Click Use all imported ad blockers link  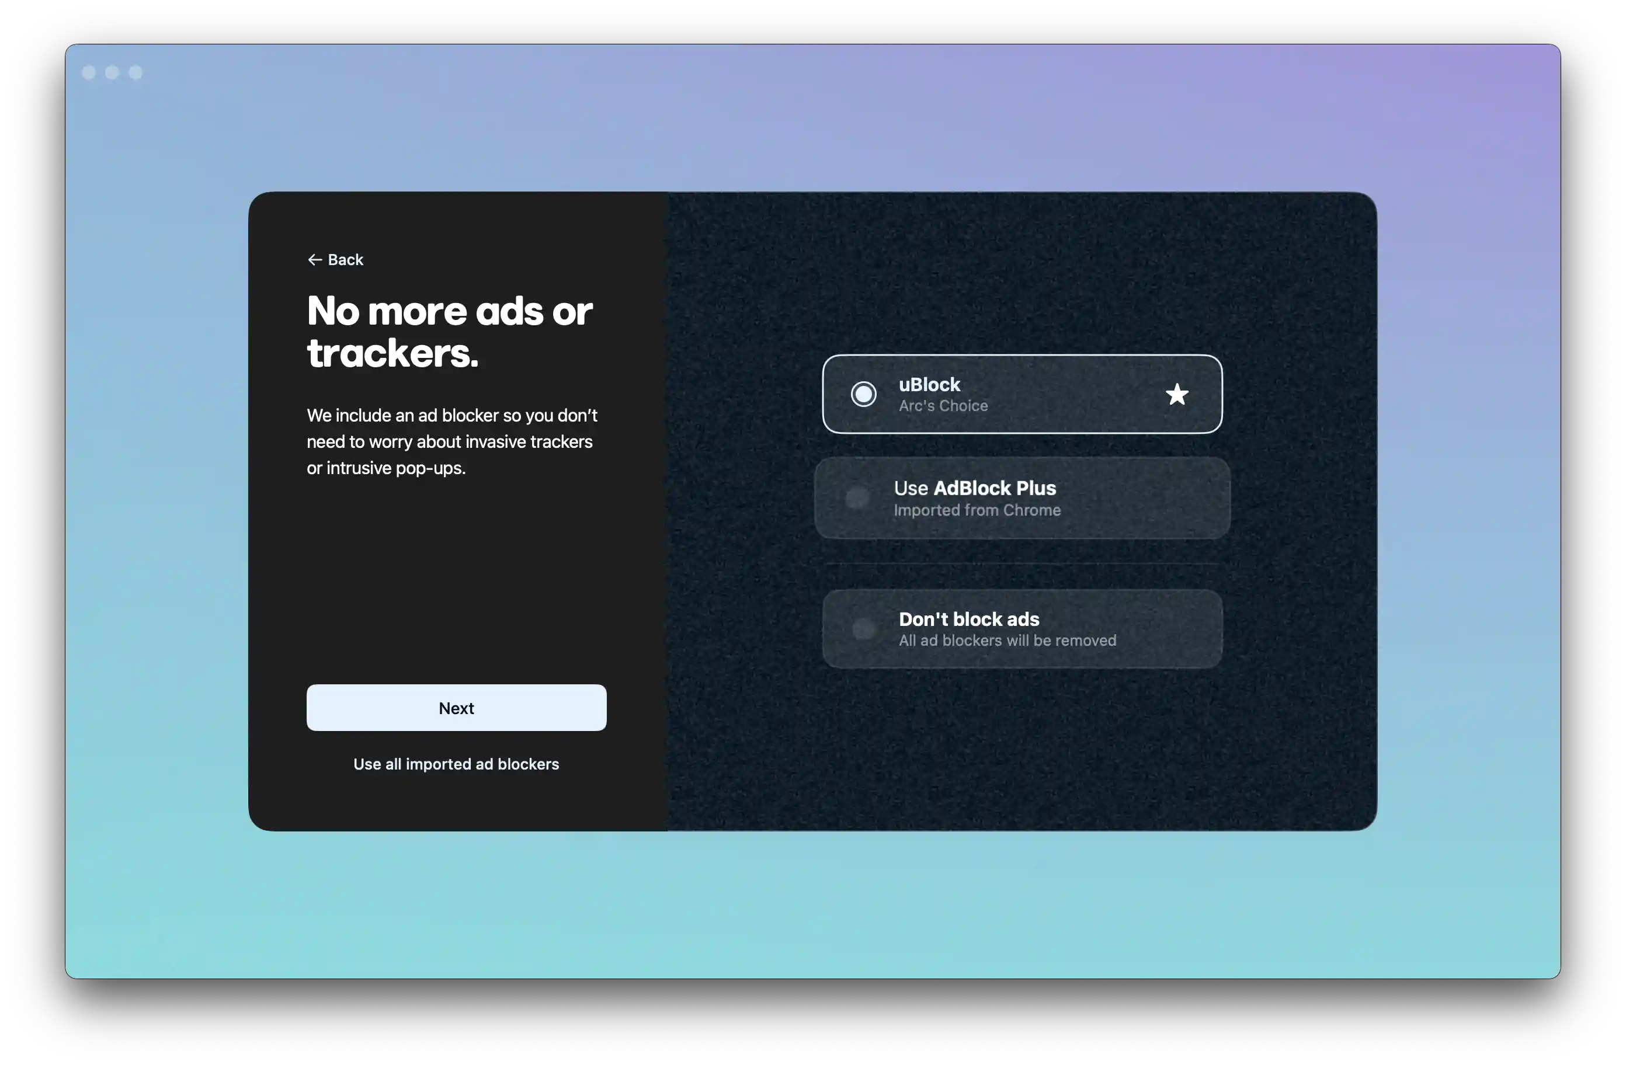point(456,764)
